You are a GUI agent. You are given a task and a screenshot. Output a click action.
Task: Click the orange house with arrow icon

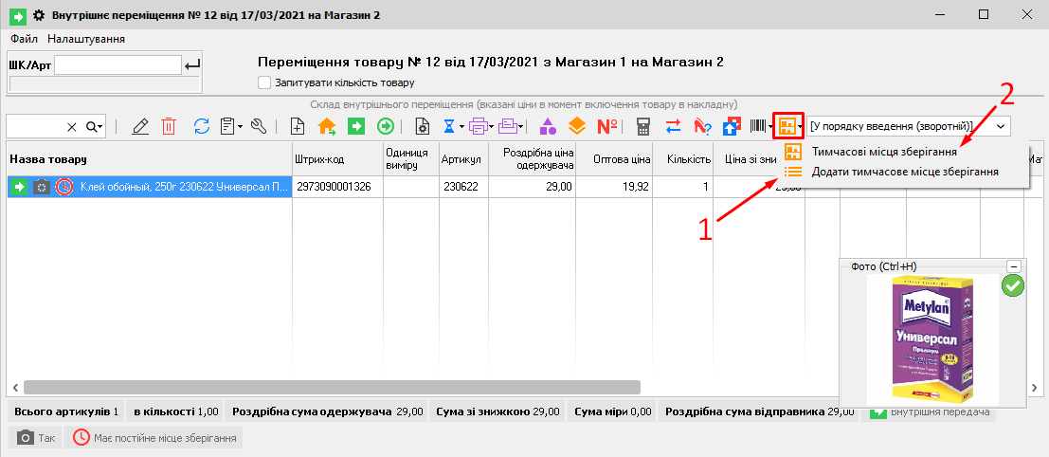[327, 126]
